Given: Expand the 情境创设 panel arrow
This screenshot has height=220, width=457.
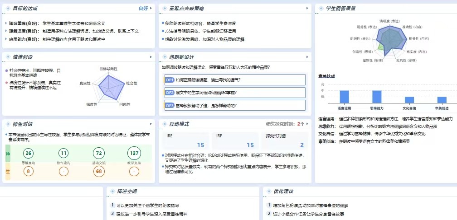Looking at the screenshot, I should (151, 57).
